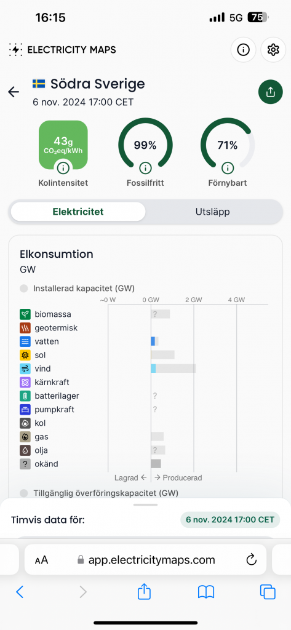
Task: Switch to the Utsläpp tab
Action: point(213,212)
